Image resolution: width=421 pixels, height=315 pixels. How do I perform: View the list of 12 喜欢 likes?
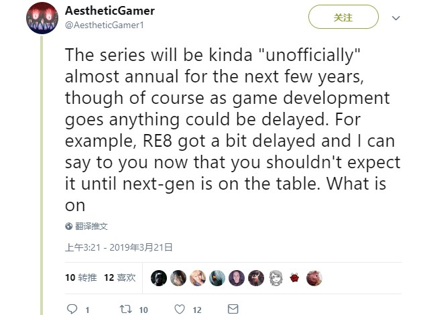point(120,277)
